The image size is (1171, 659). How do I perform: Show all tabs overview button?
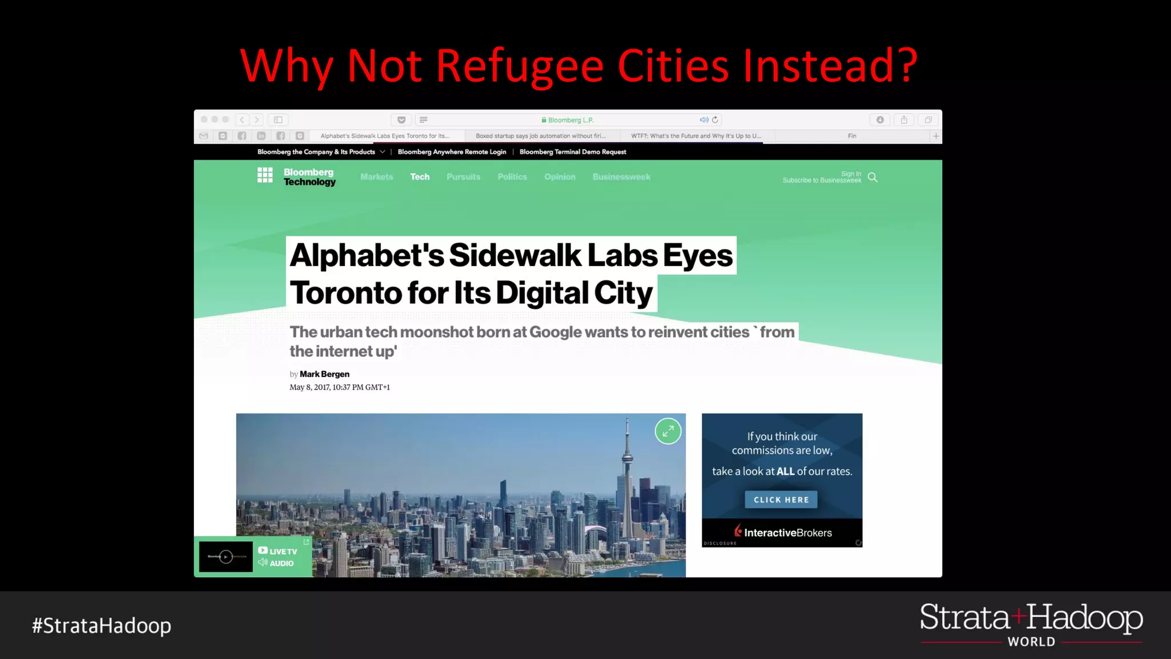pos(928,120)
